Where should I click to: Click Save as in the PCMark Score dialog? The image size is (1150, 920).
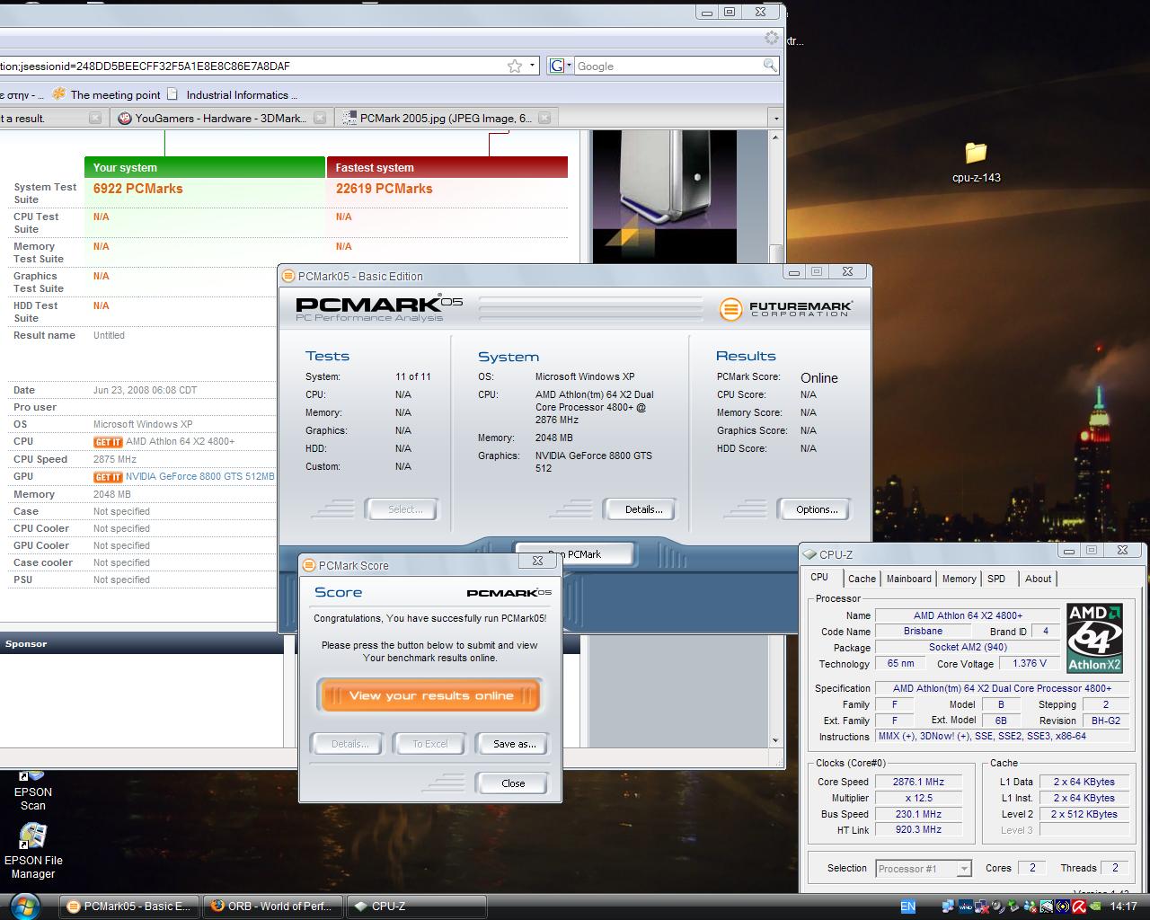pyautogui.click(x=514, y=744)
